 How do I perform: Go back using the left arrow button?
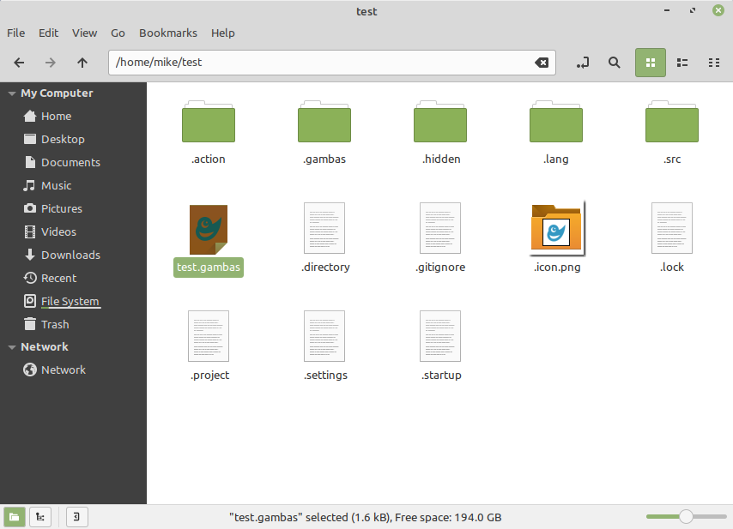coord(20,63)
